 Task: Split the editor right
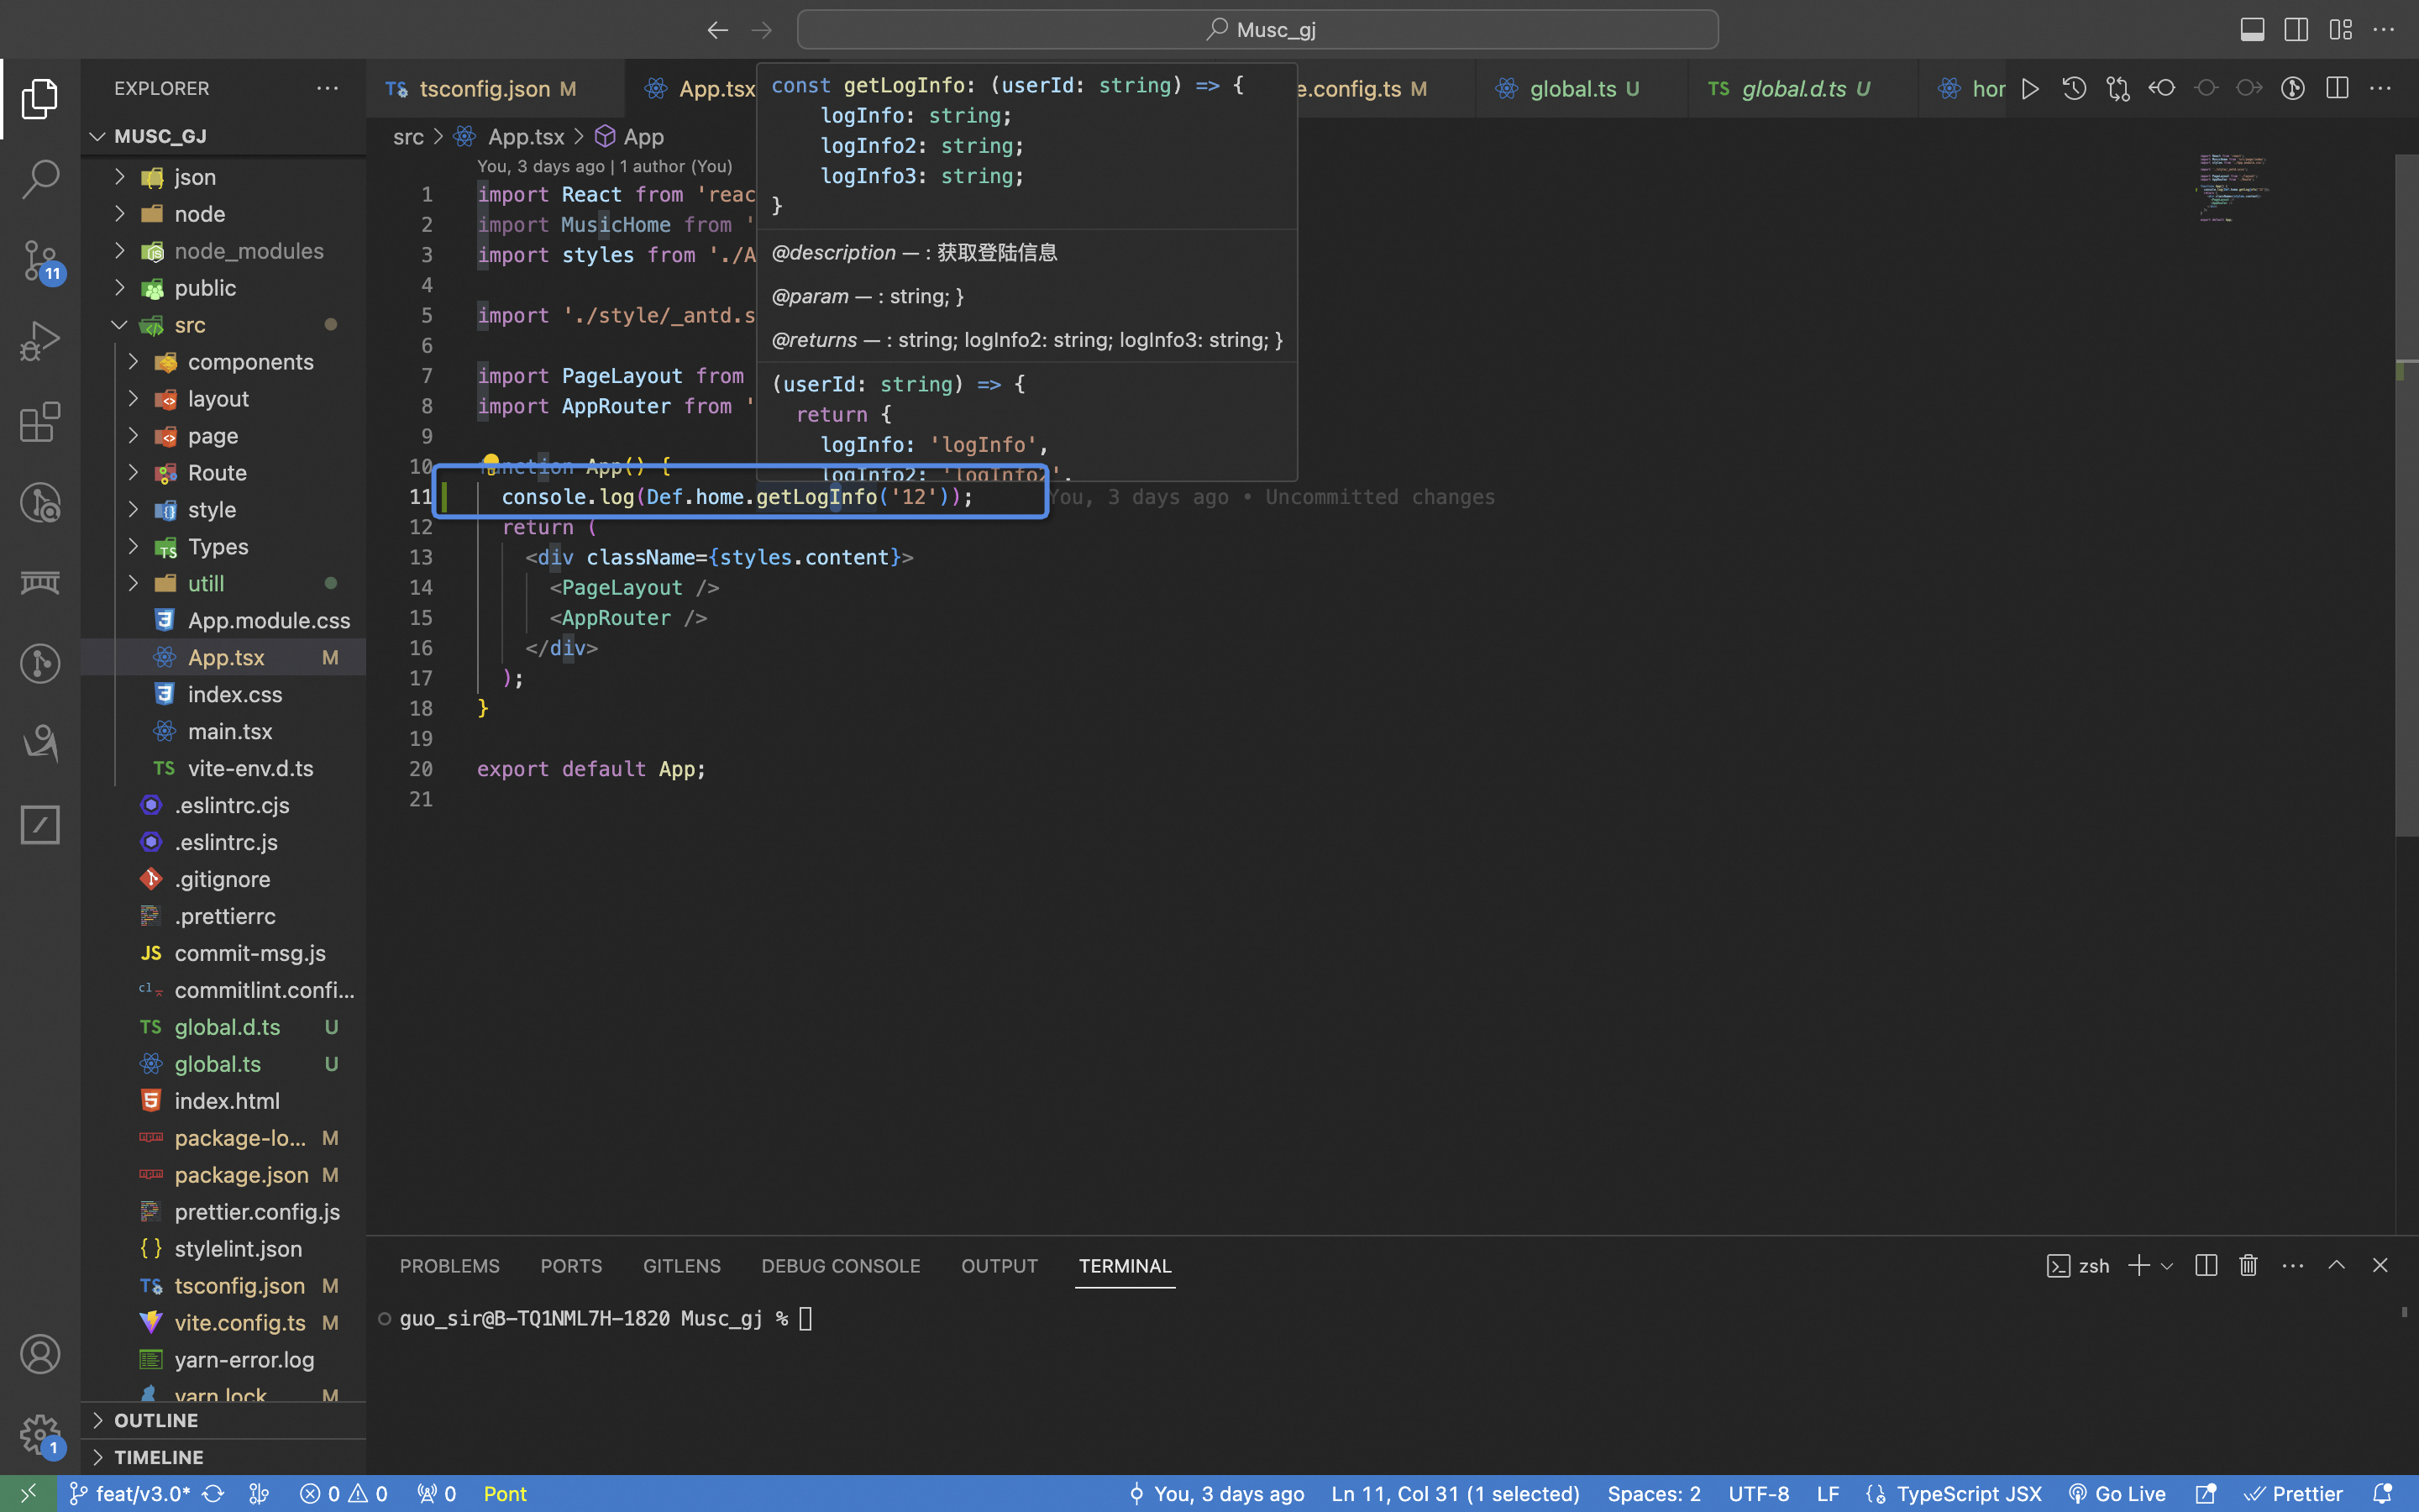2337,89
